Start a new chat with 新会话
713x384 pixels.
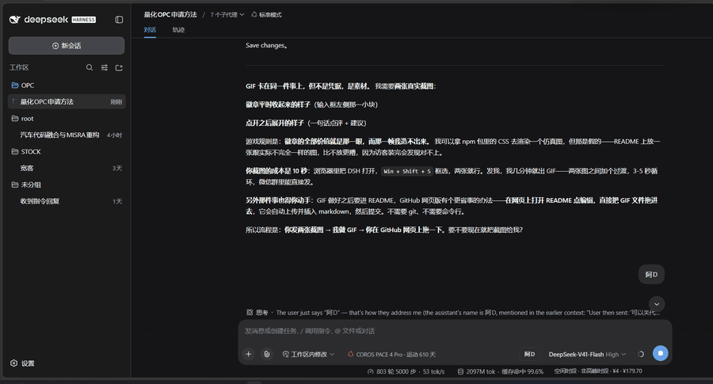(67, 45)
